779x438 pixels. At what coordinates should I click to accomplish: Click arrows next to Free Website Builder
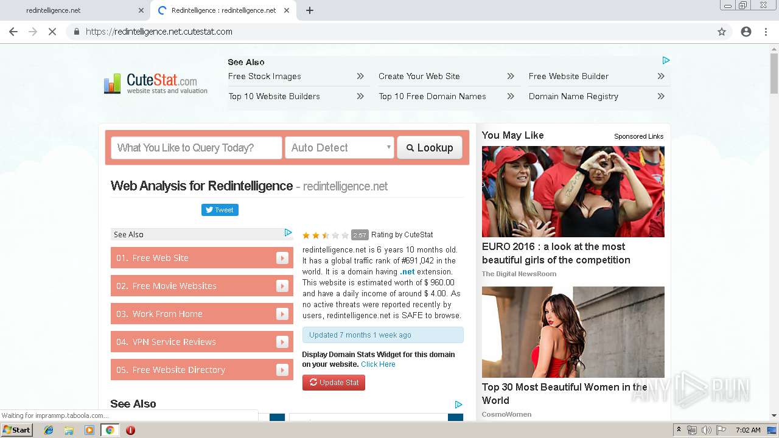pos(661,76)
